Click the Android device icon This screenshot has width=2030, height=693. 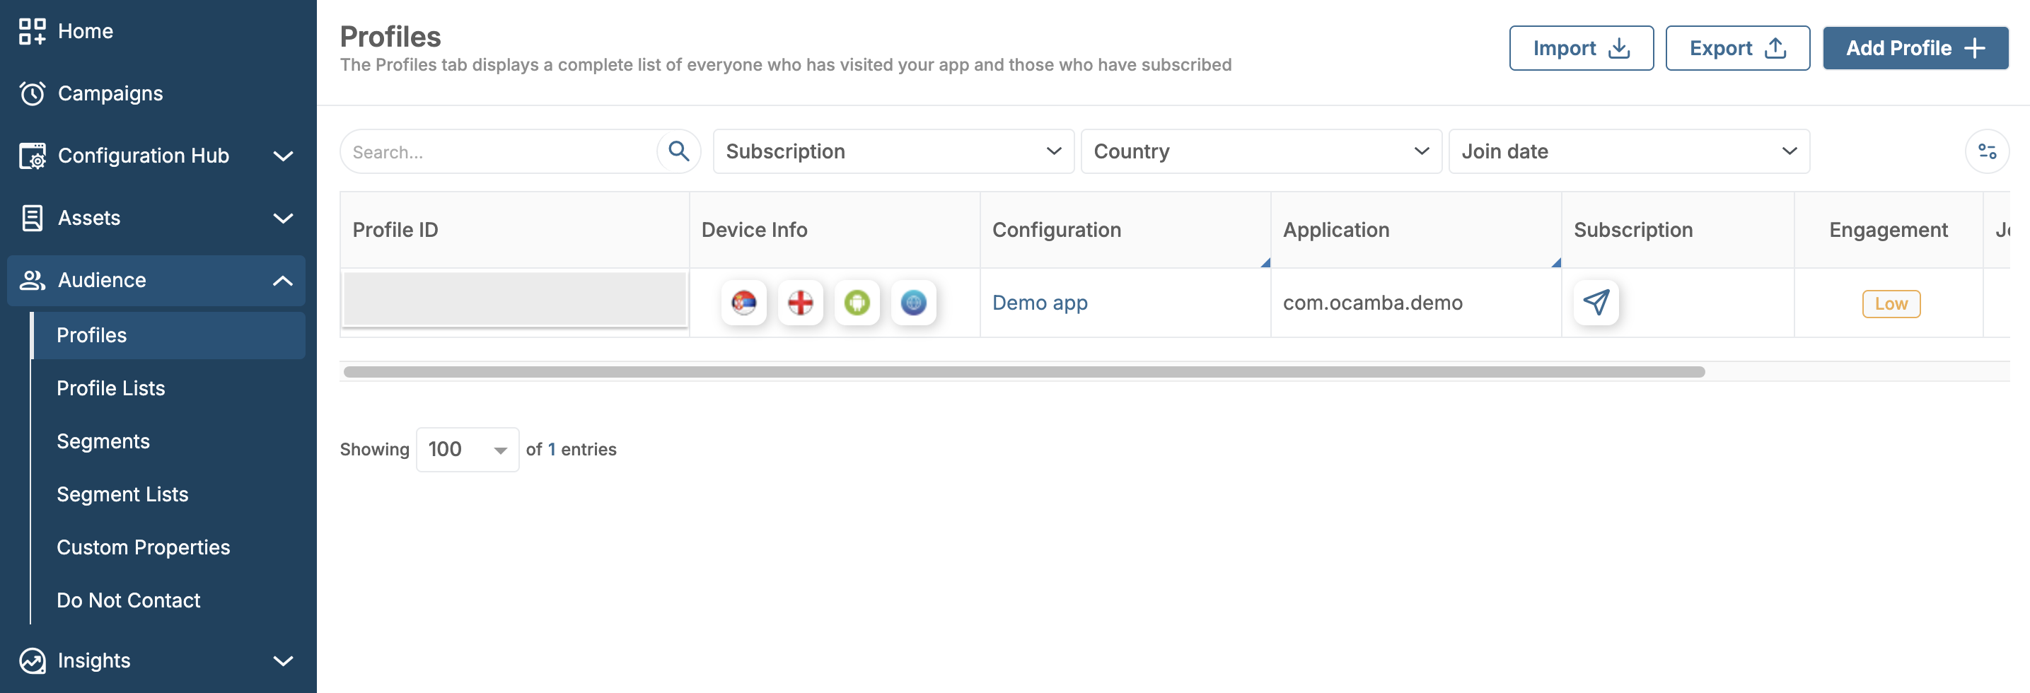click(857, 303)
